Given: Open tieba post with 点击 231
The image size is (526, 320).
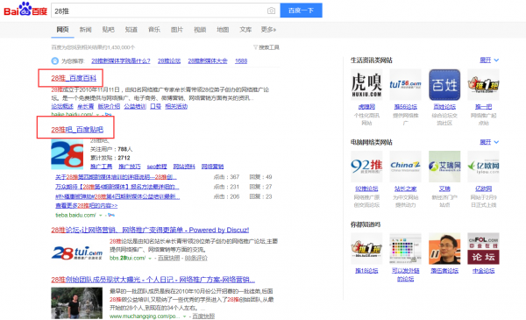Looking at the screenshot, I should pyautogui.click(x=117, y=187).
